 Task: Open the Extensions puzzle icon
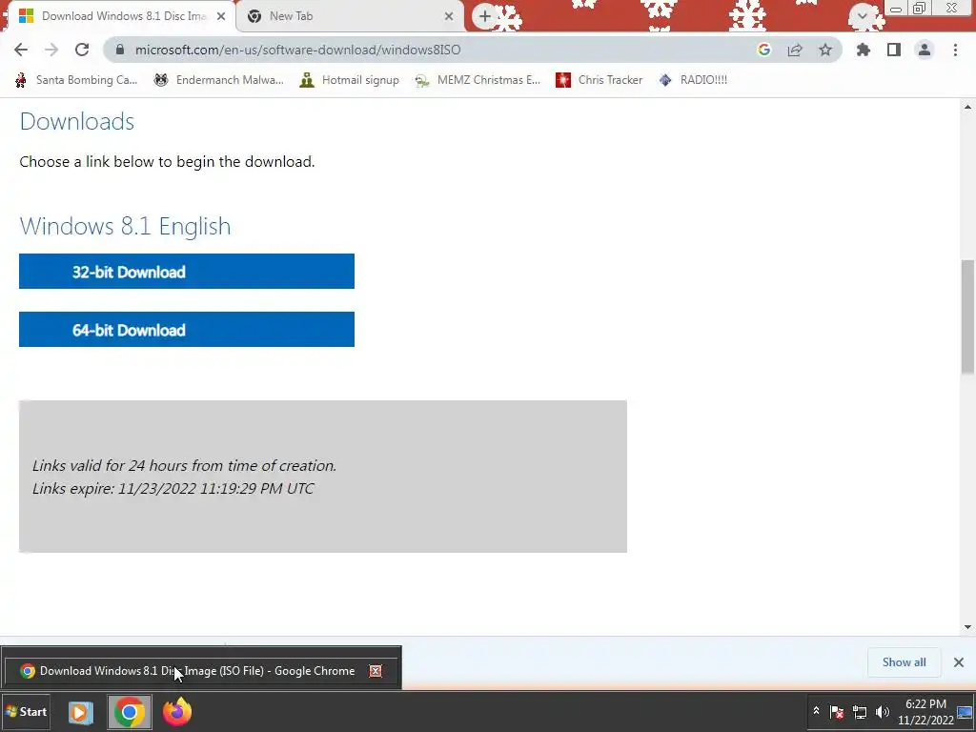coord(864,50)
